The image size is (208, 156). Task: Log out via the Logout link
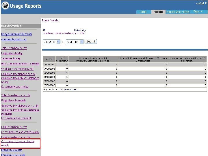[200, 3]
